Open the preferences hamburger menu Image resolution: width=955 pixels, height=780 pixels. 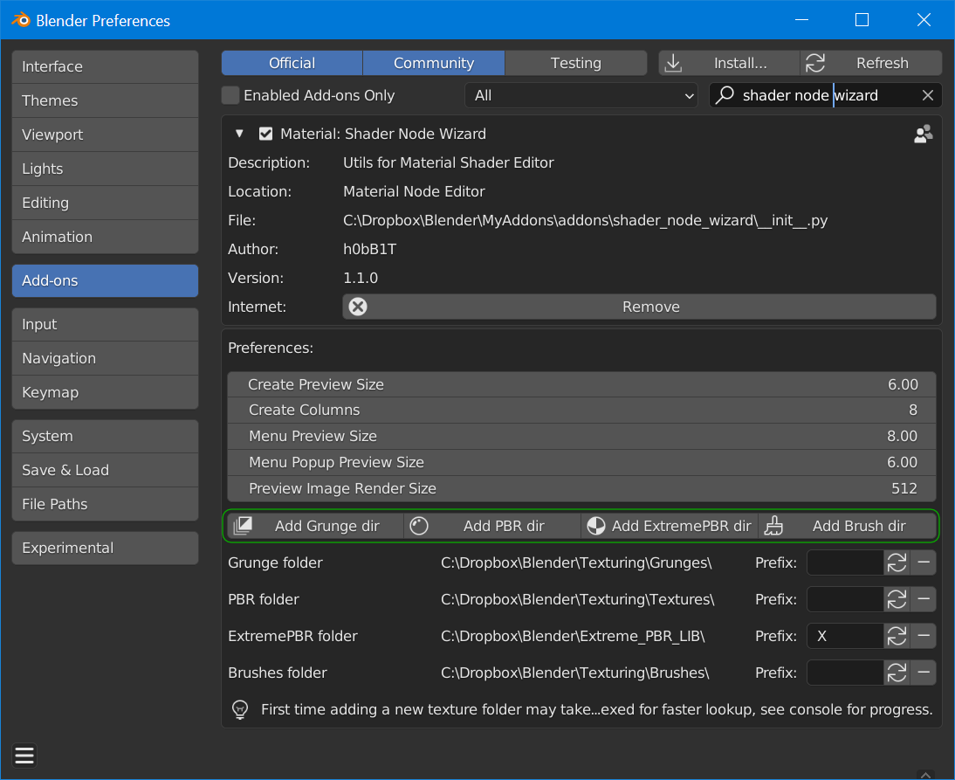(24, 755)
